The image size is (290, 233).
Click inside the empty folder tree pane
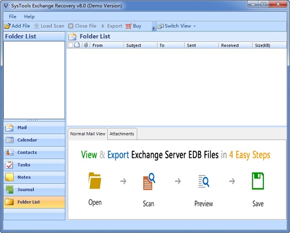(x=34, y=80)
